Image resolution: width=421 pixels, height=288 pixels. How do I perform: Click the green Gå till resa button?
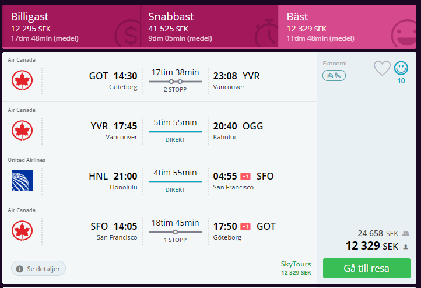367,268
